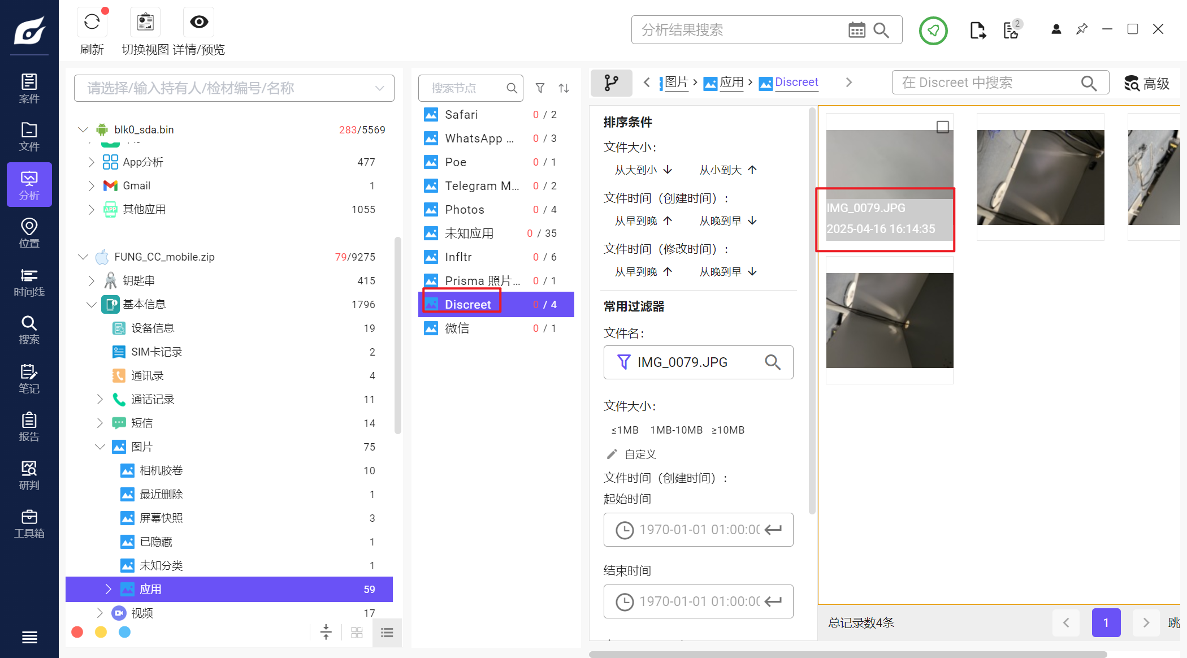
Task: Click the red color tag dot
Action: [x=77, y=632]
